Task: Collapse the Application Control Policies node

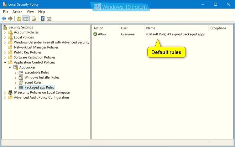Action: (5, 63)
